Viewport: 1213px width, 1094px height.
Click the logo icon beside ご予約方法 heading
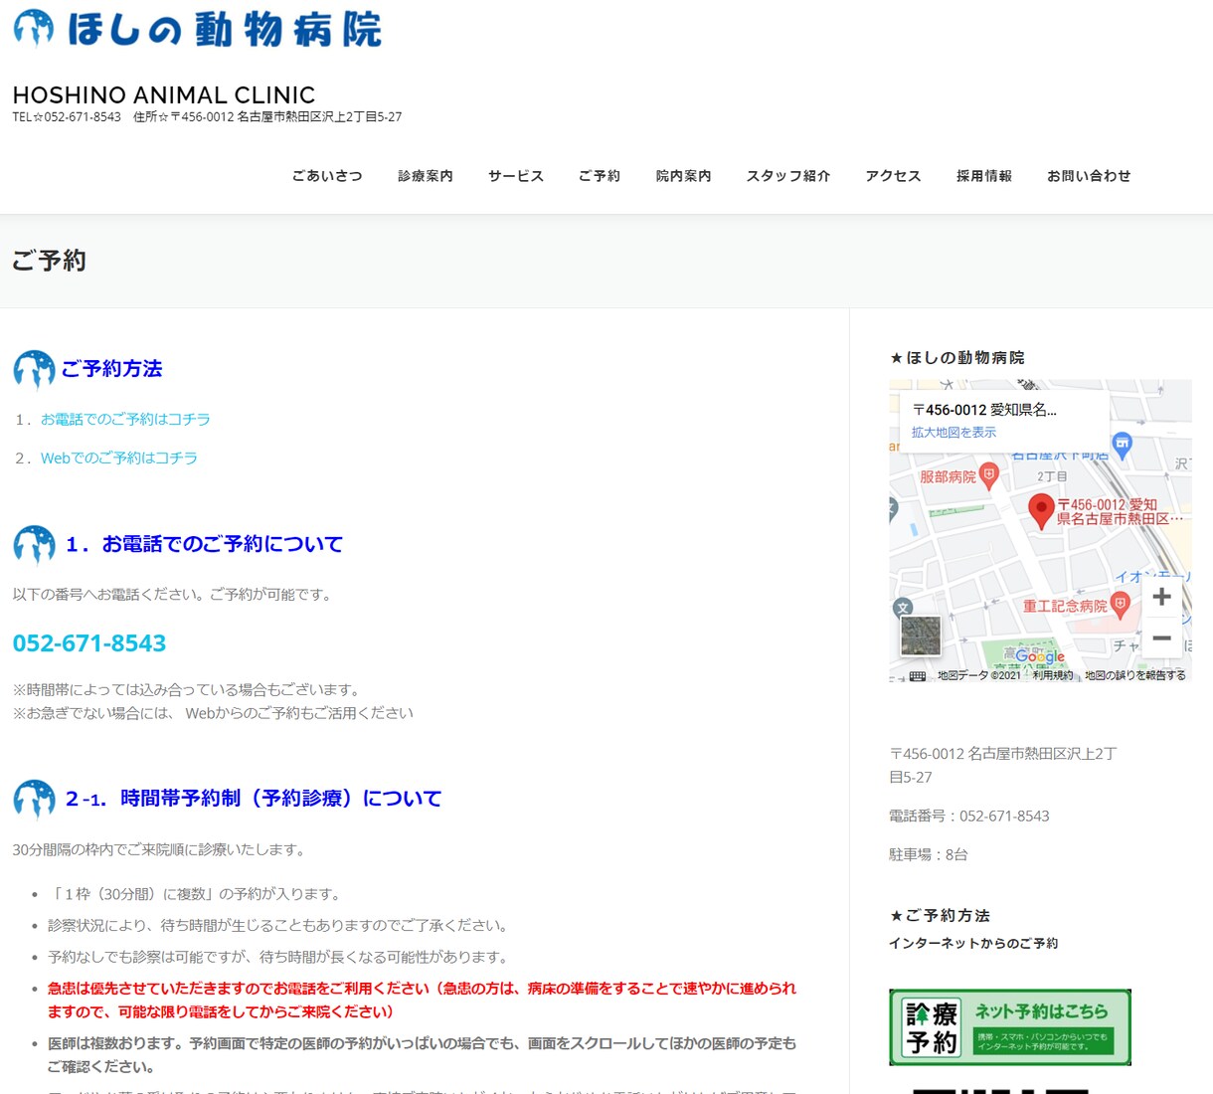pyautogui.click(x=34, y=370)
